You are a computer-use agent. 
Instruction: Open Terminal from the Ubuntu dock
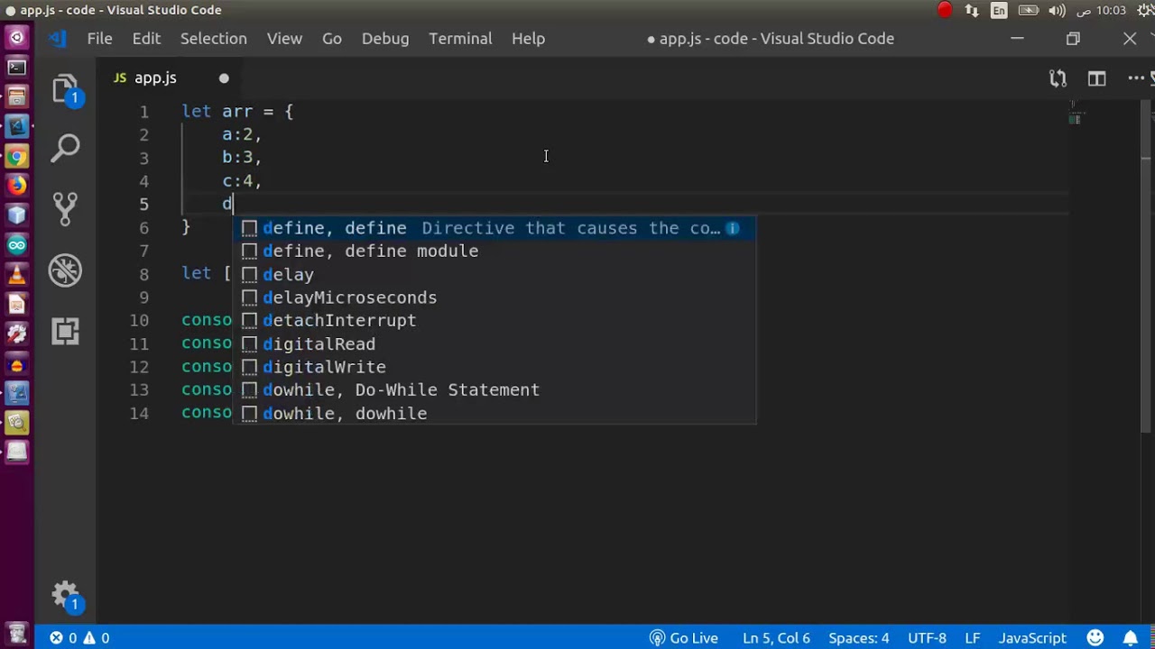[x=16, y=68]
